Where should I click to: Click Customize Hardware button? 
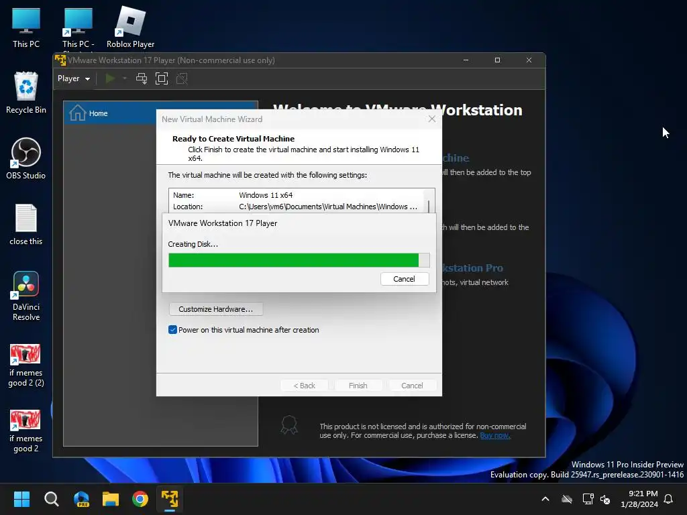(215, 308)
